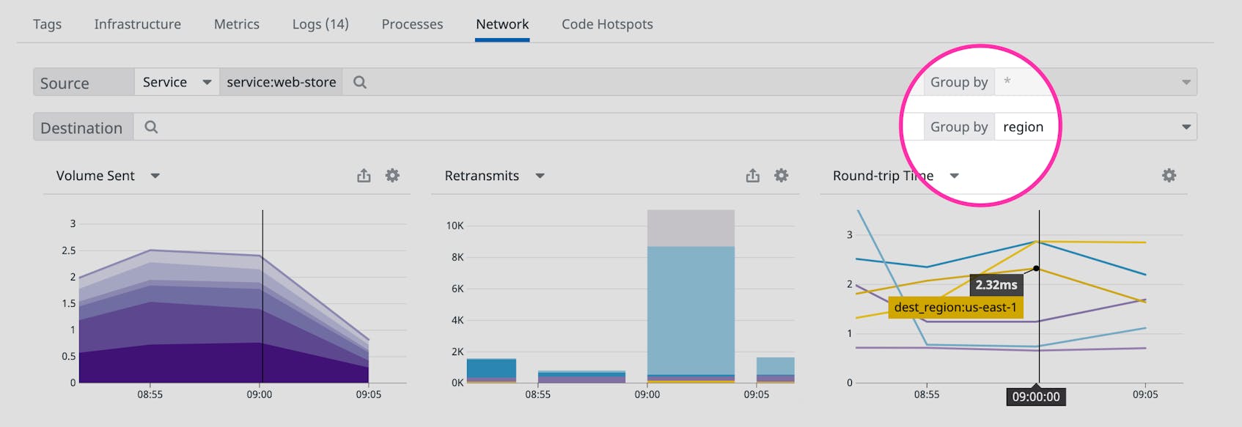
Task: Click the service:web-store filter tag
Action: [281, 82]
